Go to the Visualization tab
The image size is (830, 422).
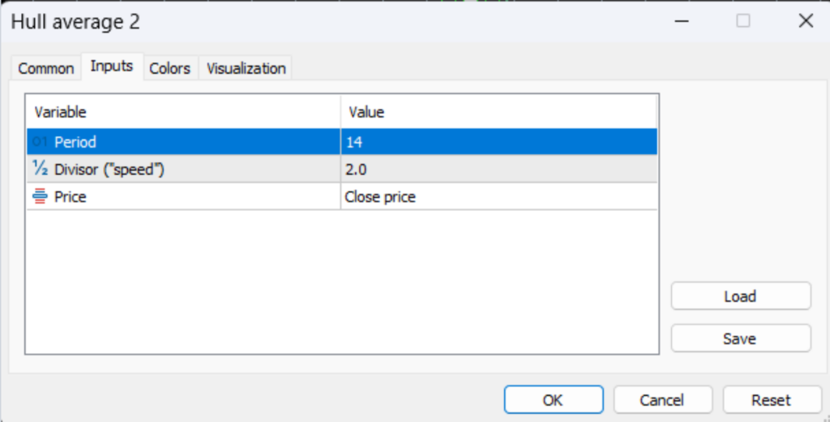(x=246, y=69)
